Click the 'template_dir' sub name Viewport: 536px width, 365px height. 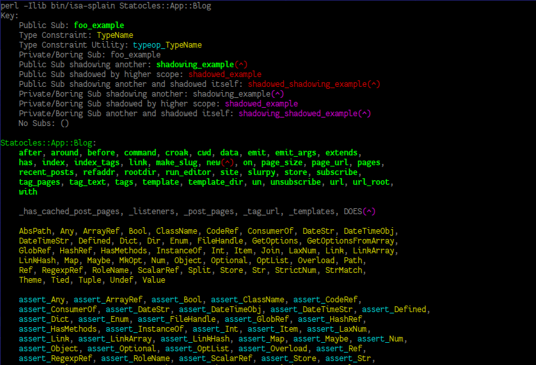click(216, 182)
